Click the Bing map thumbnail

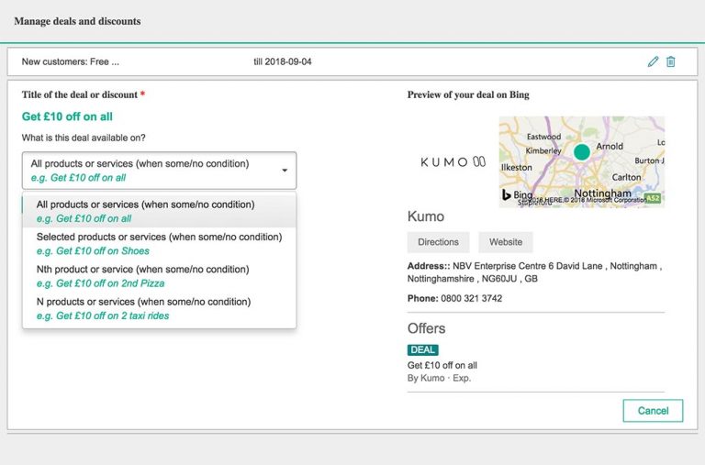click(582, 161)
